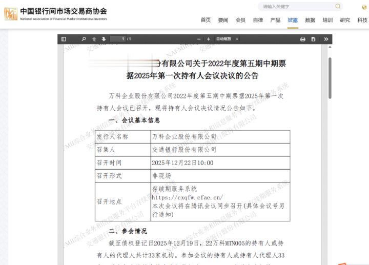Open the PDF find search tool

[x=84, y=39]
